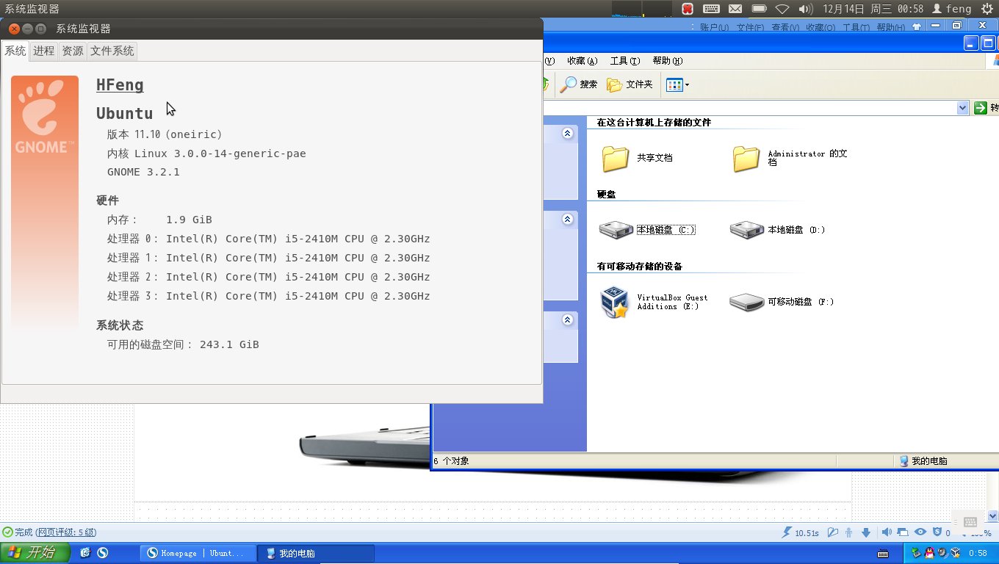Toggle the 文件夹 folders pane button
The width and height of the screenshot is (999, 564).
pos(630,84)
